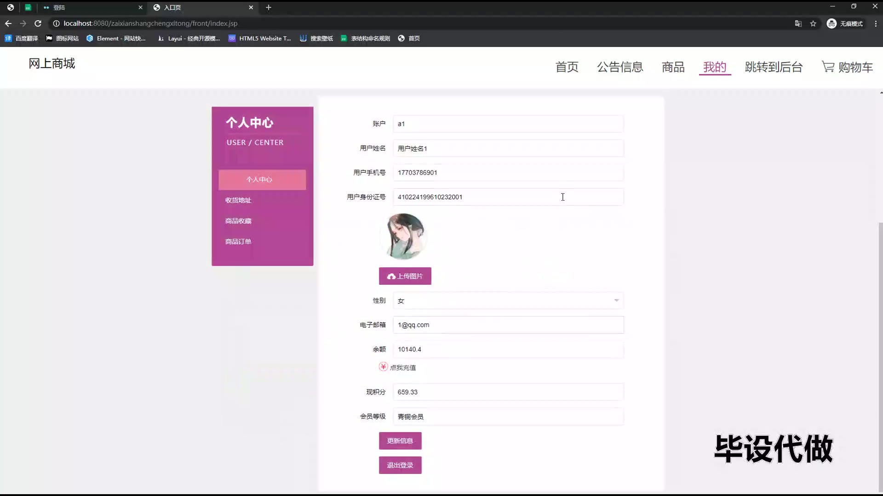Focus the 电子邮箱 email field

coord(508,325)
